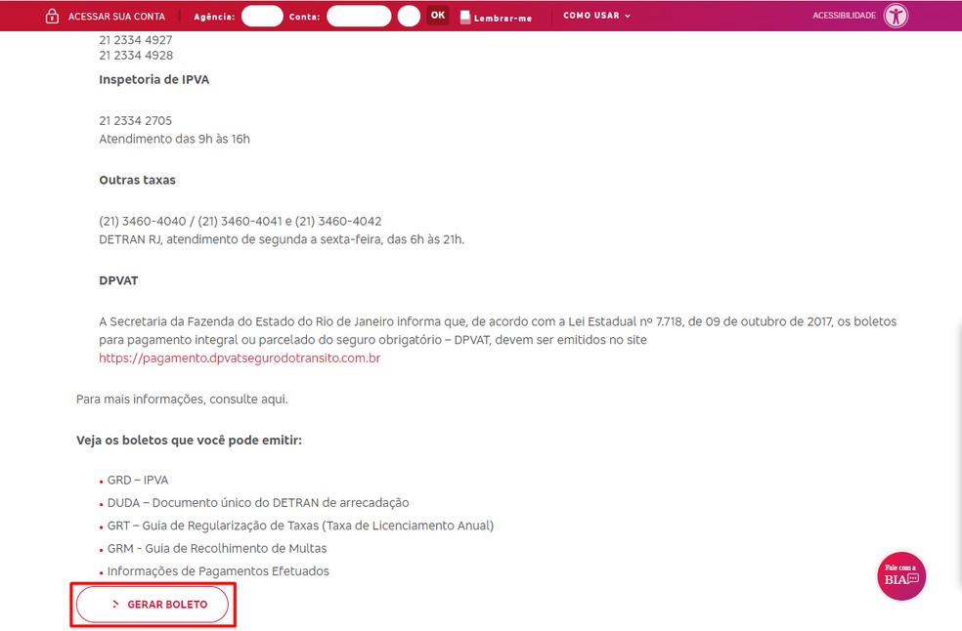Focus the Agência input field
Screen dimensions: 962x631
[x=262, y=16]
